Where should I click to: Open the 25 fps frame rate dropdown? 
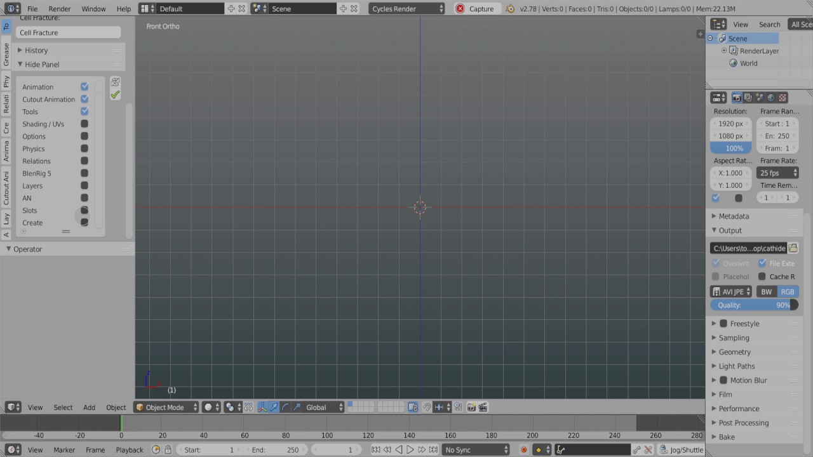coord(778,173)
